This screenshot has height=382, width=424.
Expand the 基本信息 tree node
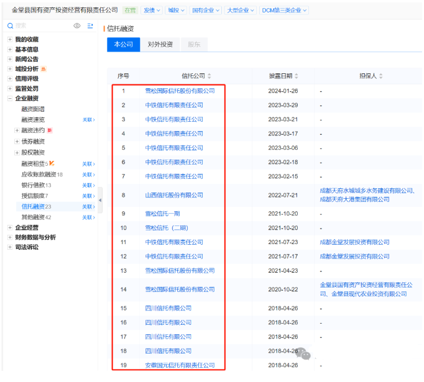[x=10, y=50]
